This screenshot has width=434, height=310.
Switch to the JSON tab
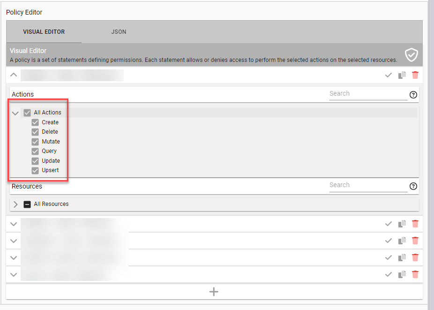point(119,32)
